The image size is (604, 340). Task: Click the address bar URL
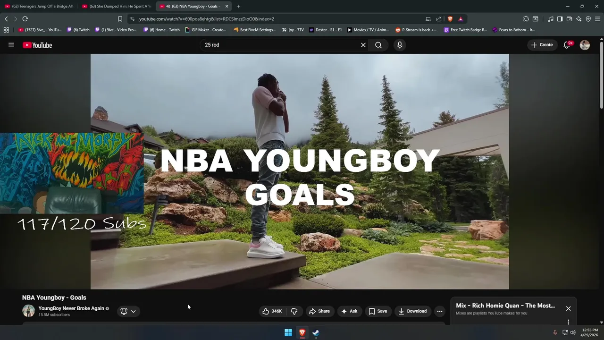(207, 19)
